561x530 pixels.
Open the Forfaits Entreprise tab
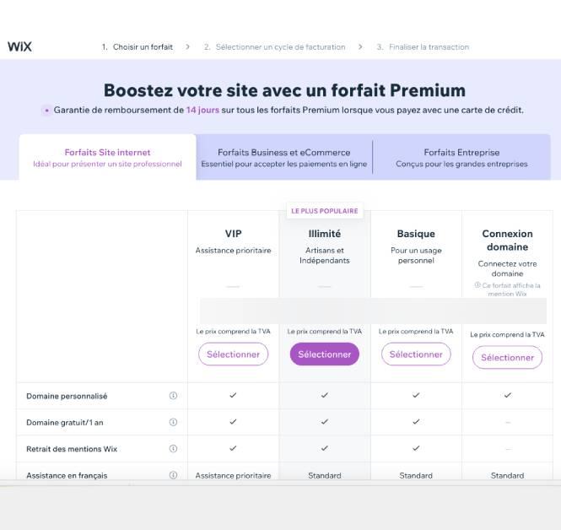[x=461, y=157]
